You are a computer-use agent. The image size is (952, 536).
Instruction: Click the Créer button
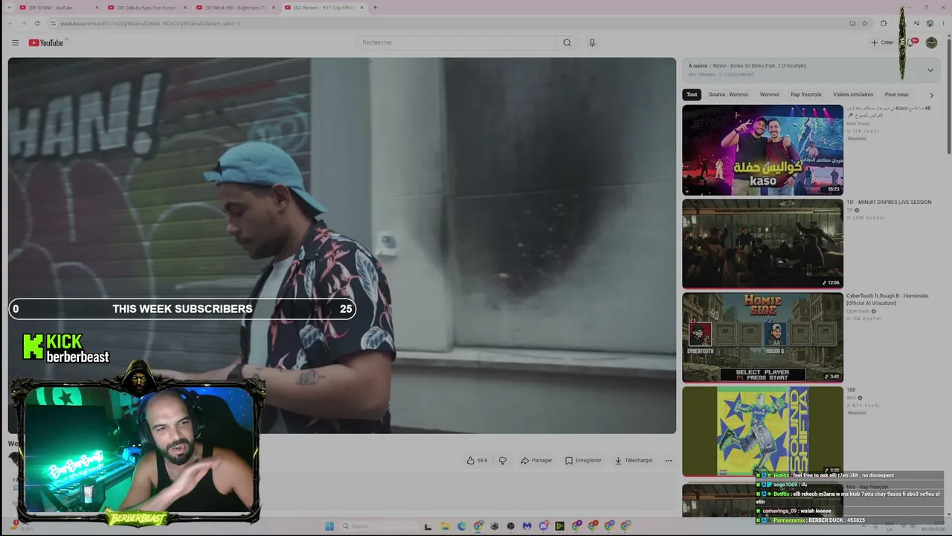pos(882,42)
